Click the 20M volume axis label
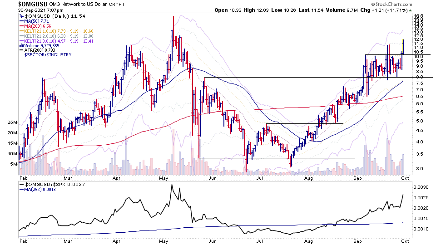Image resolution: width=436 pixels, height=245 pixels. (13, 133)
